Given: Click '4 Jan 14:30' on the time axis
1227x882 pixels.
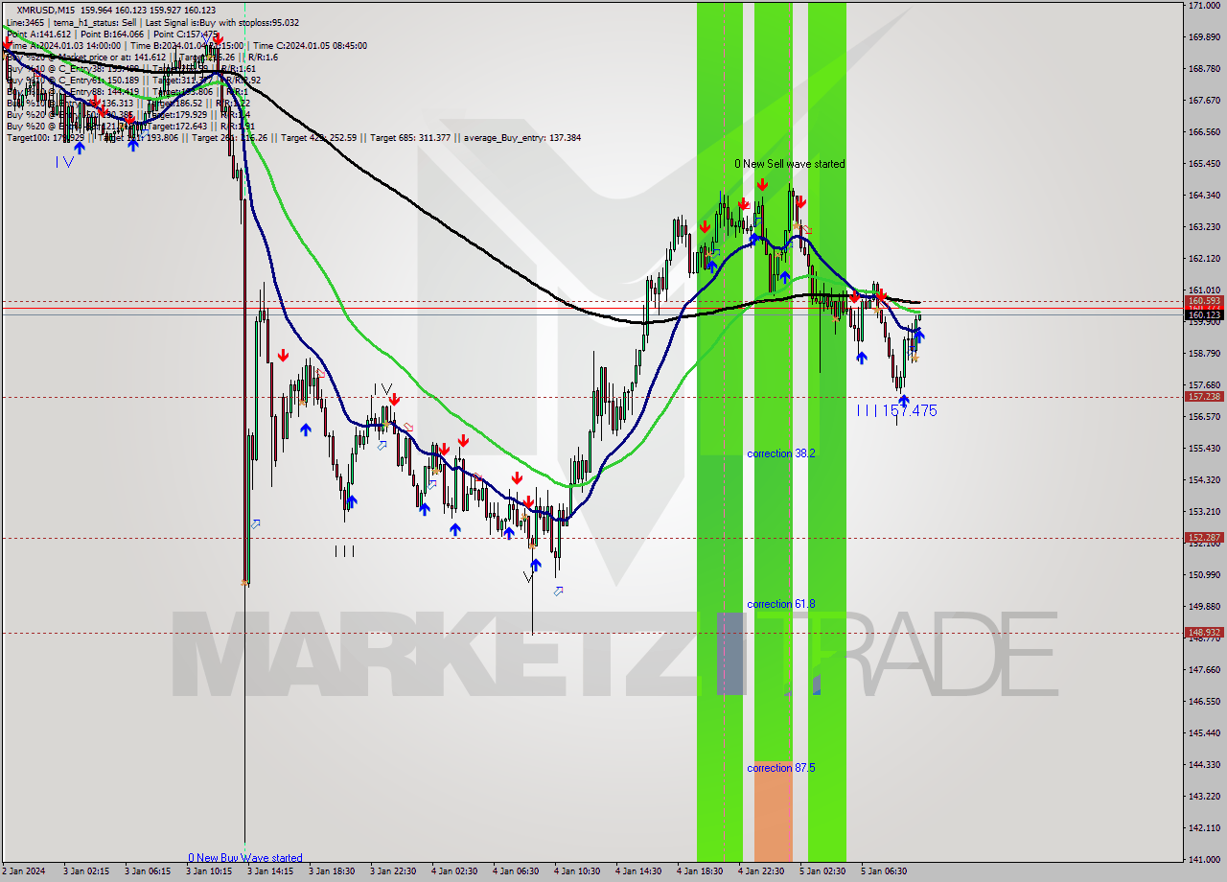Looking at the screenshot, I should tap(637, 871).
